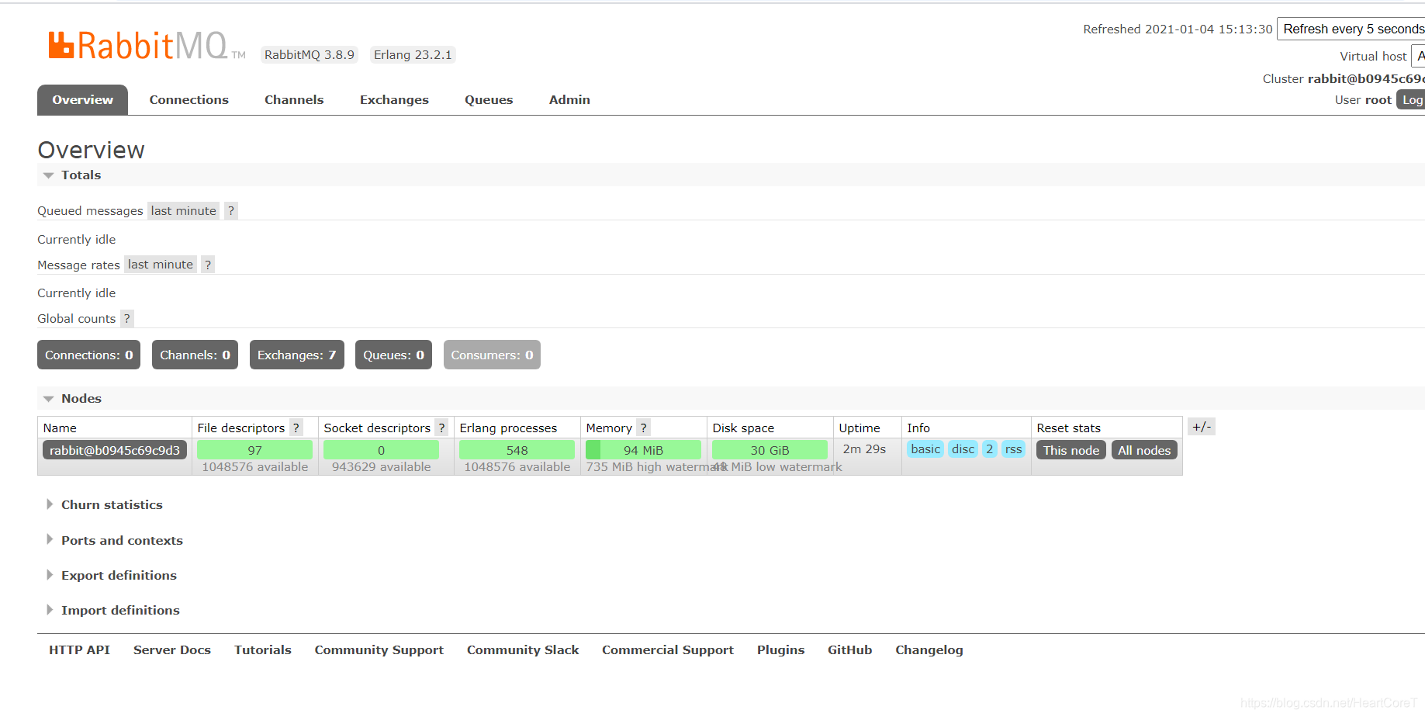
Task: Change Queued messages last minute range
Action: pyautogui.click(x=183, y=211)
